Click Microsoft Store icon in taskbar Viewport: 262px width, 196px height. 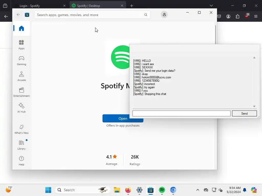tap(150, 190)
